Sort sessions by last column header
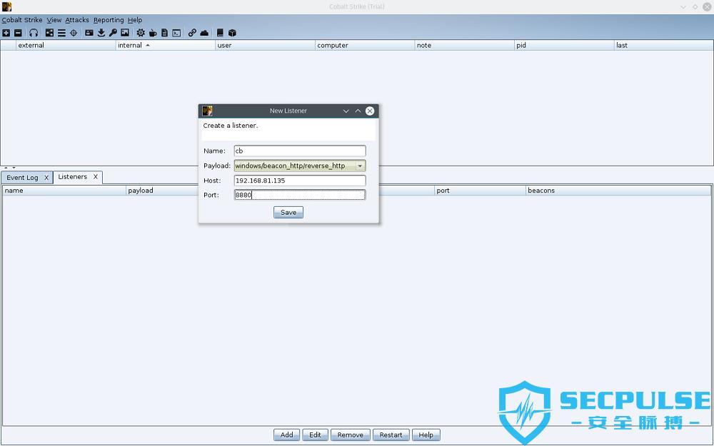The height and width of the screenshot is (446, 714). (x=663, y=45)
